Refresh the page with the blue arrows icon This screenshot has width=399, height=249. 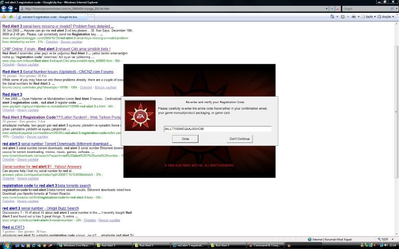(332, 8)
